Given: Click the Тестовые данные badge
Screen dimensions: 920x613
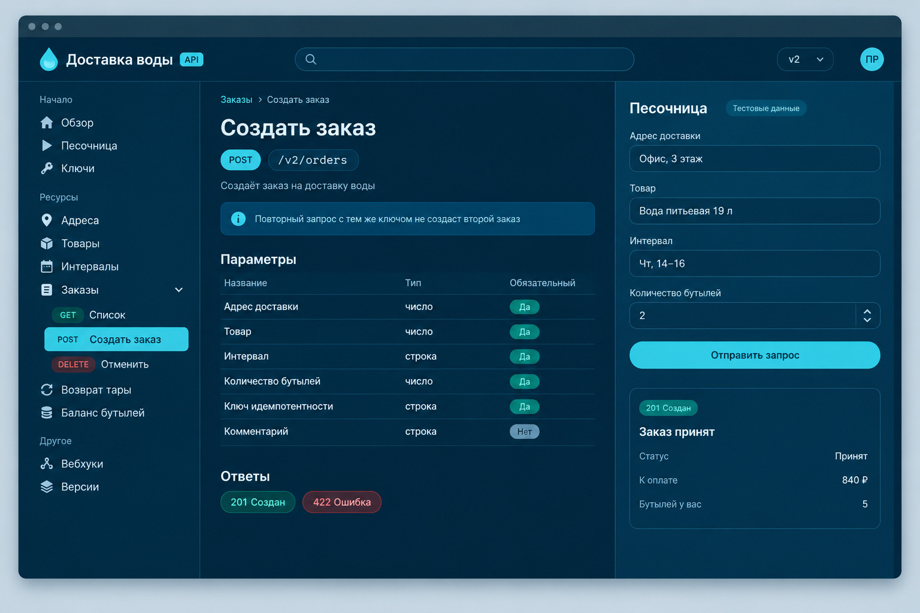Looking at the screenshot, I should (766, 108).
